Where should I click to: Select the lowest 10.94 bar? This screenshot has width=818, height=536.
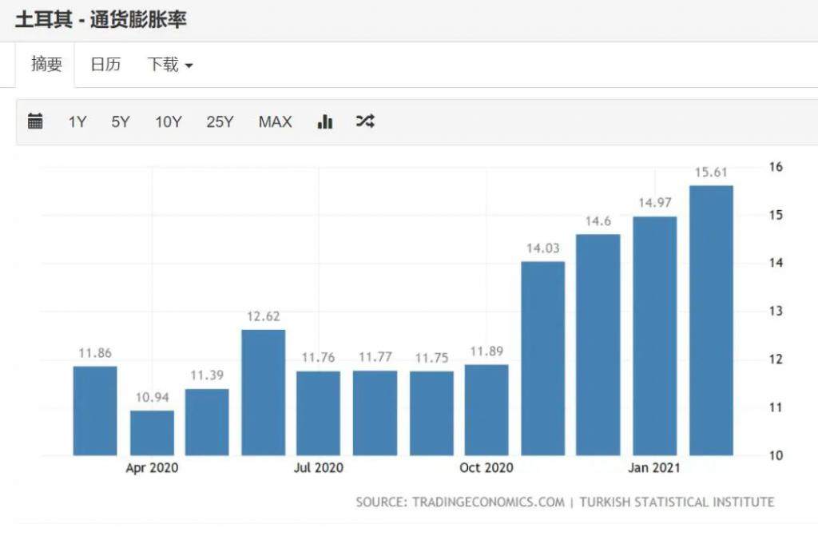[x=152, y=433]
